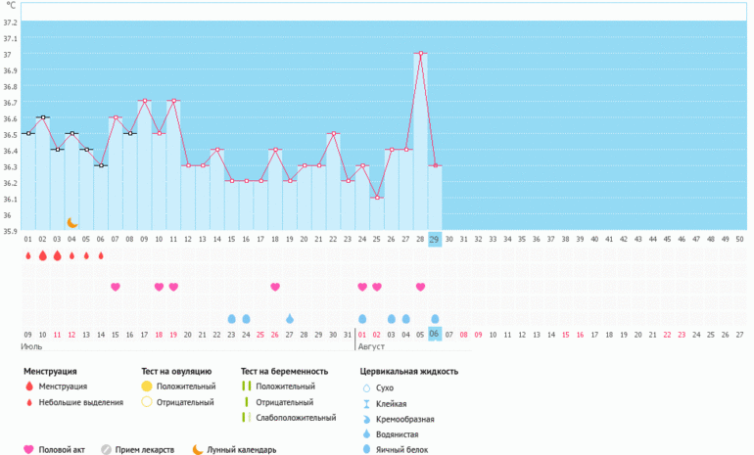Viewport: 754px width, 455px height.
Task: Select the 37.0° peak temperature point on day 28
Action: point(420,53)
